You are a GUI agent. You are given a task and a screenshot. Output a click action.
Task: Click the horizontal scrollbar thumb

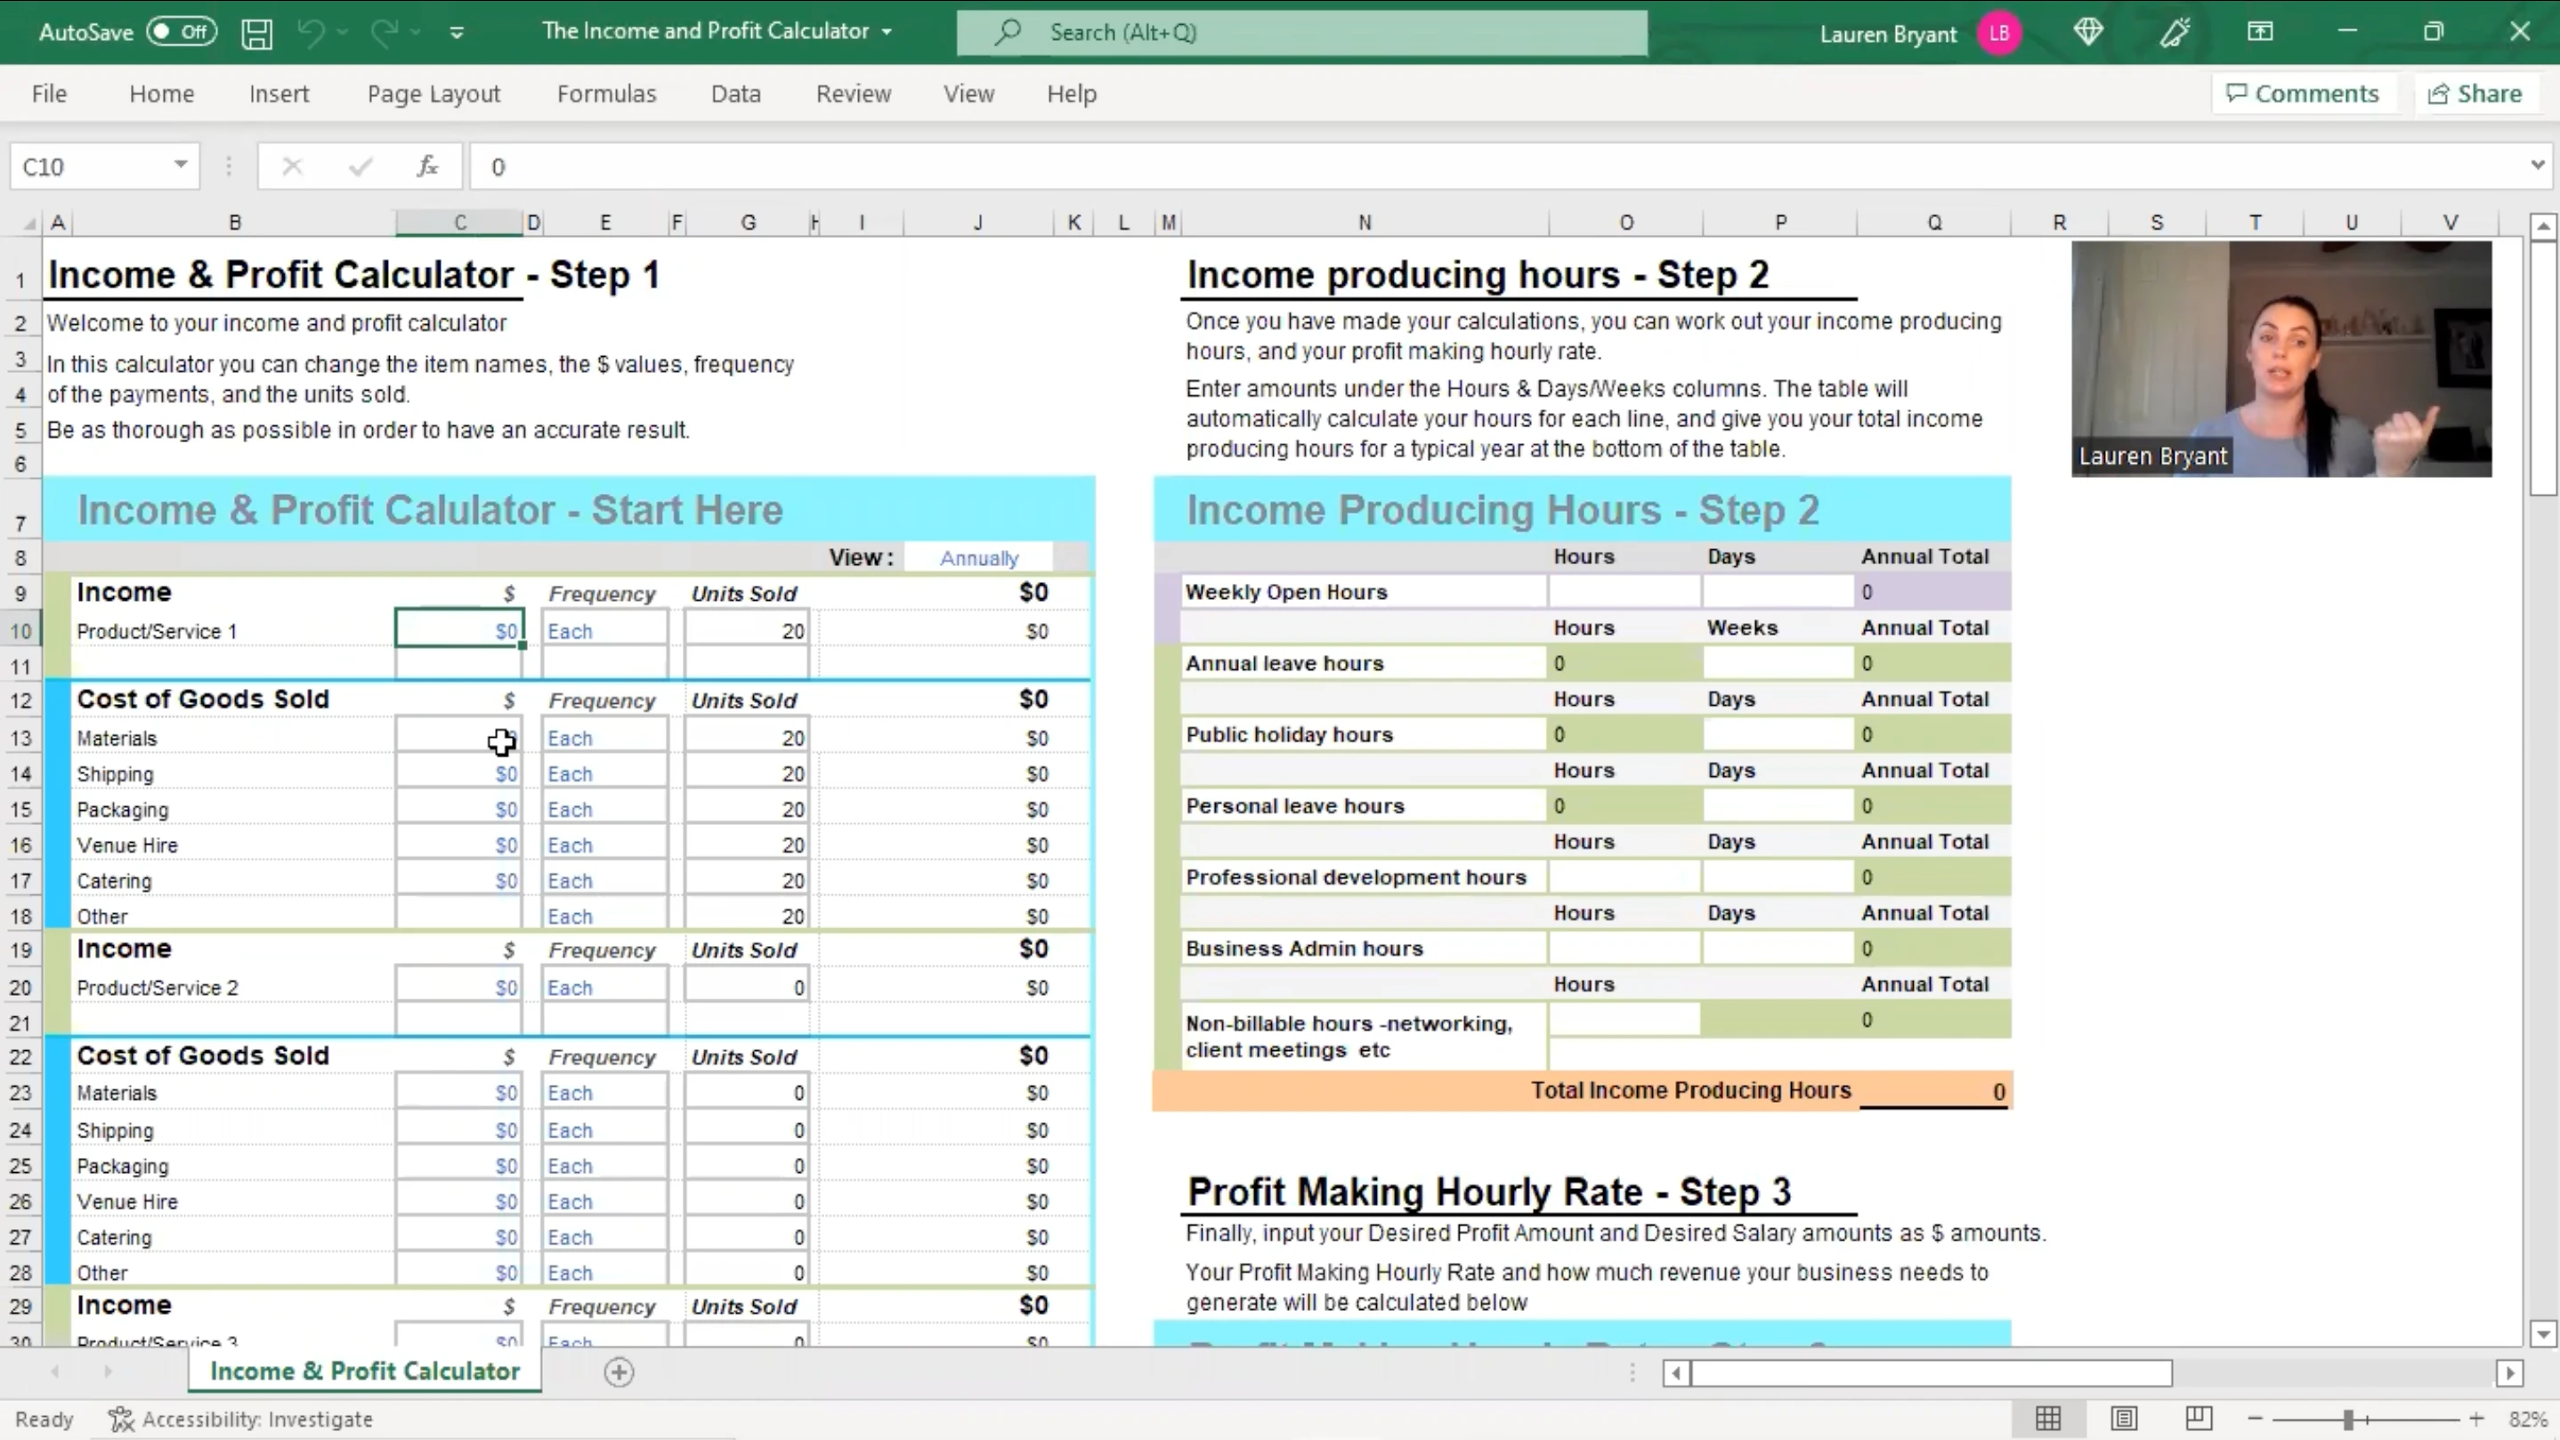tap(1931, 1372)
